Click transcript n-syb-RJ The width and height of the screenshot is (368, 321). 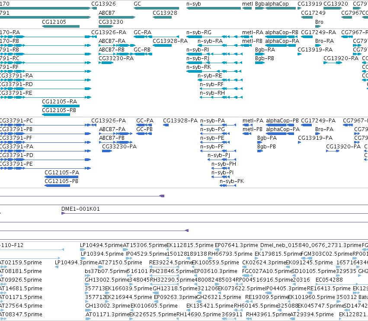(198, 58)
